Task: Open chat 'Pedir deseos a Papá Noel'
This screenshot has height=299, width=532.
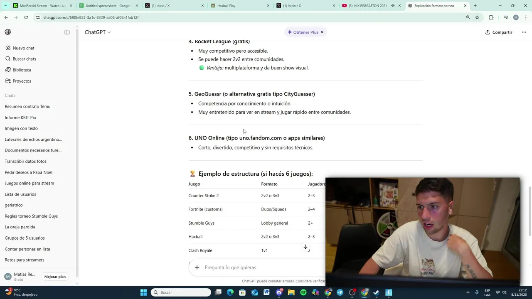Action: [28, 172]
